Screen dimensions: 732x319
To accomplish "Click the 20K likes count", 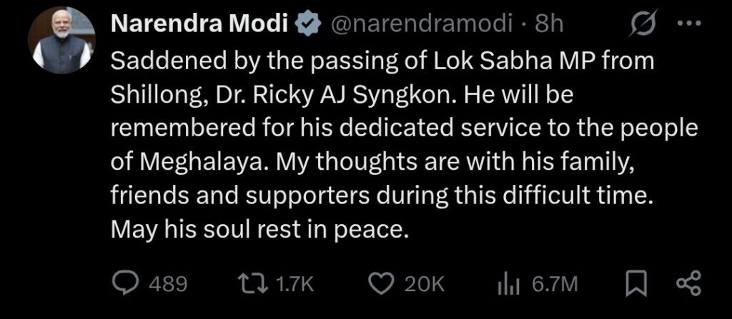I will pos(425,284).
